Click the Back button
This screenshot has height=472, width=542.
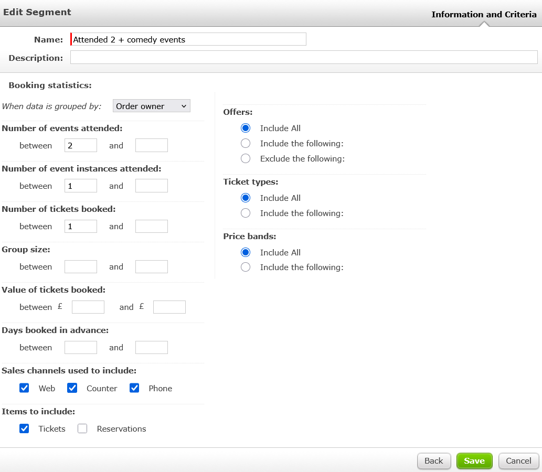(x=433, y=460)
